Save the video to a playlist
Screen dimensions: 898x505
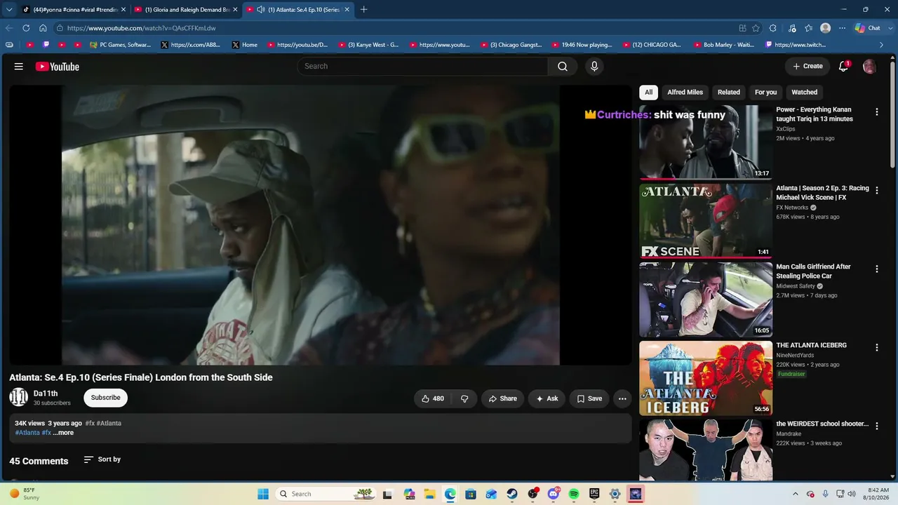tap(589, 398)
